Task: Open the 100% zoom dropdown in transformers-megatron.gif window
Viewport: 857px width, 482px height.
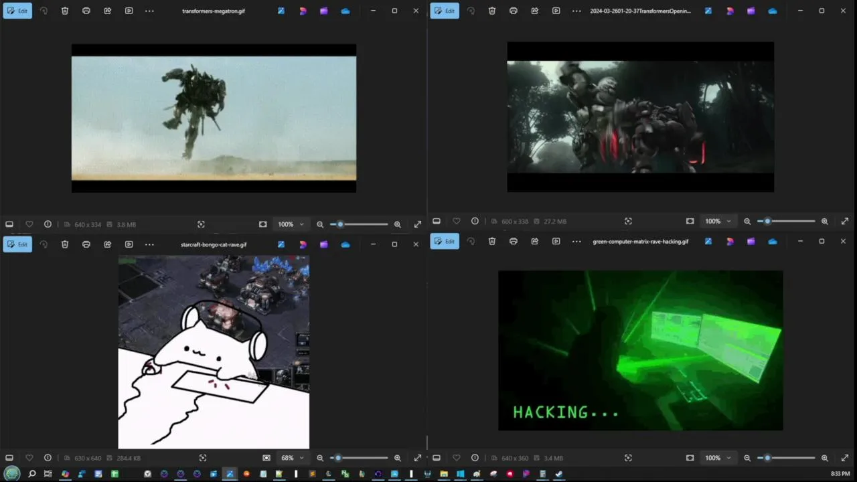Action: click(291, 224)
